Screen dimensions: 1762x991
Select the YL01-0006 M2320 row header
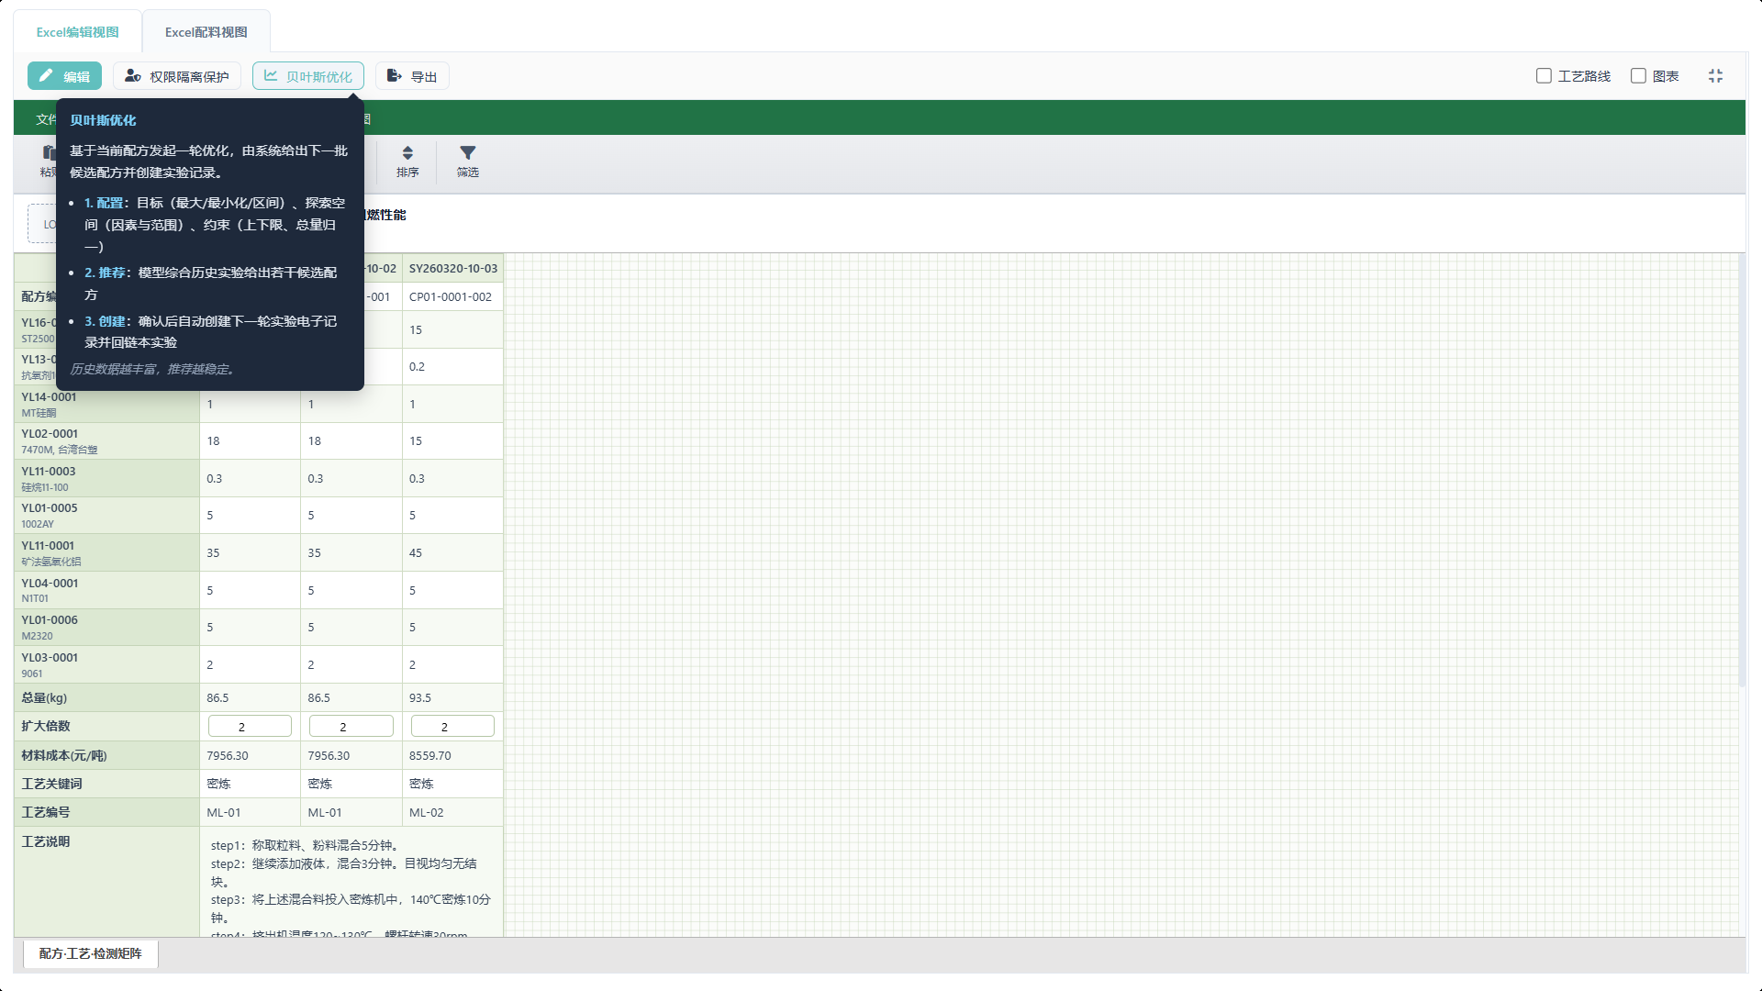[107, 627]
